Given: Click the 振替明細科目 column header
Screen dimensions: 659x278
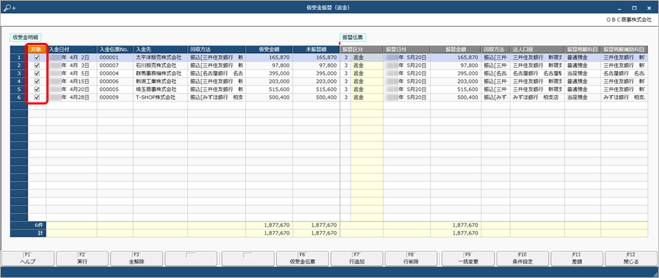Looking at the screenshot, I should (583, 49).
